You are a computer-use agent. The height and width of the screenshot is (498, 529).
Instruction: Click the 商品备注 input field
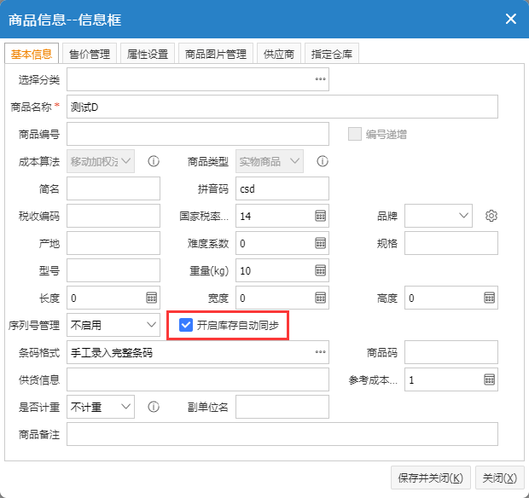click(282, 434)
